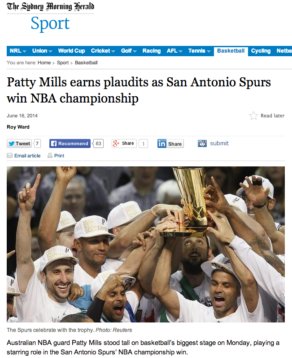Image resolution: width=292 pixels, height=358 pixels.
Task: Open the Golf dropdown arrow
Action: [135, 51]
